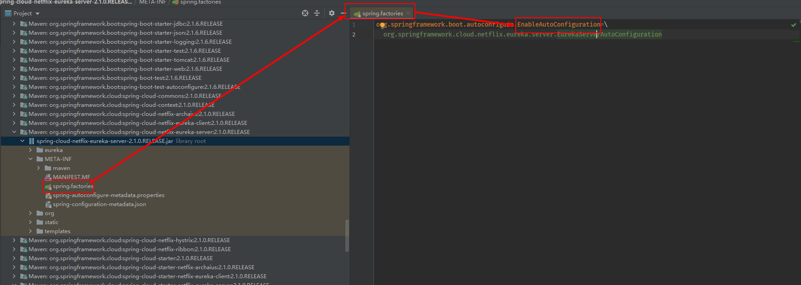Select Maven spring-boot-starter-test row
Image resolution: width=801 pixels, height=285 pixels.
coord(174,51)
